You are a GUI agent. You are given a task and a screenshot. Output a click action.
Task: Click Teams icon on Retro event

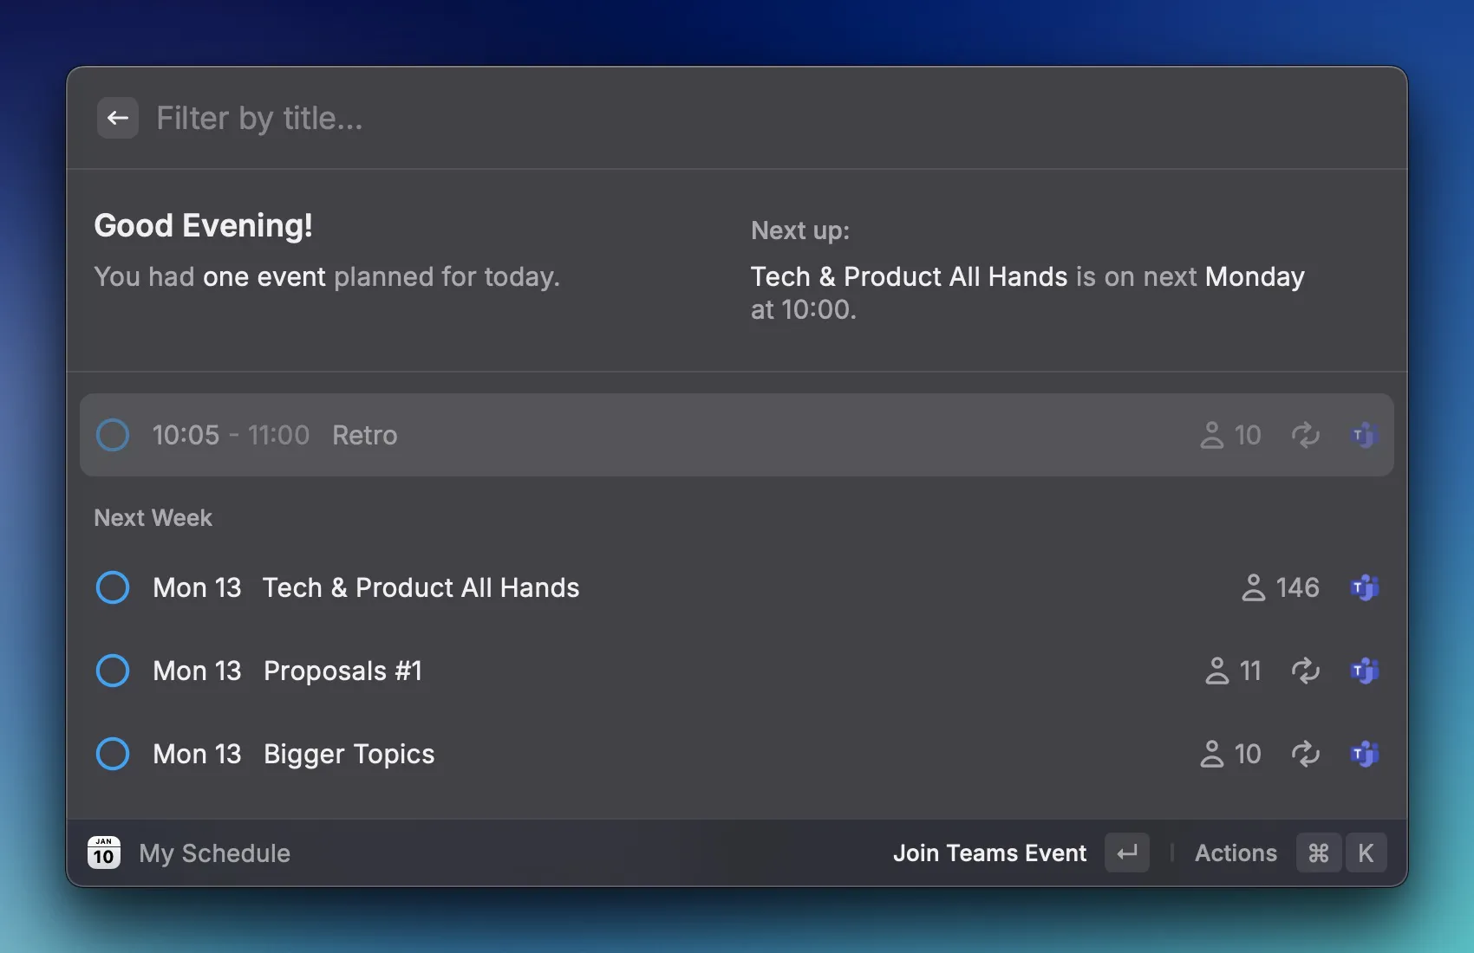point(1364,435)
